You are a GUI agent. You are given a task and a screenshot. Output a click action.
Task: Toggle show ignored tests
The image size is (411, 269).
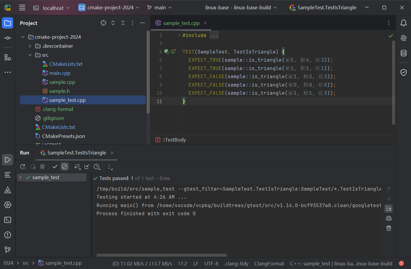point(65,167)
